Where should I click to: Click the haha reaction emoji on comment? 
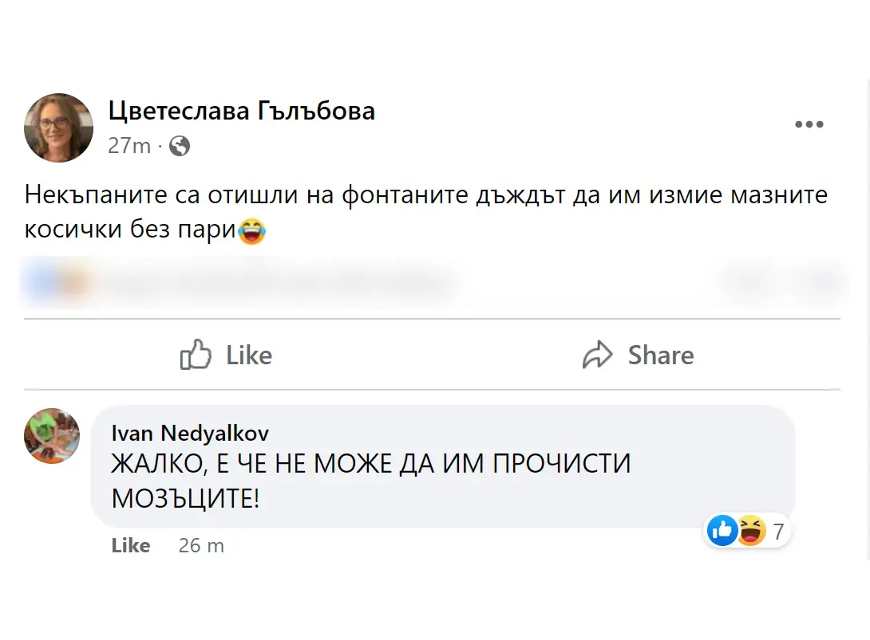click(x=751, y=530)
